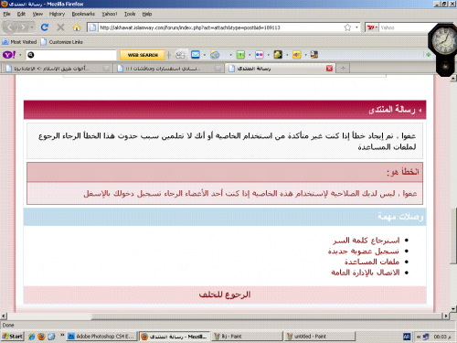Image resolution: width=457 pixels, height=343 pixels.
Task: Click the Flickr dots toolbar icon
Action: [260, 55]
